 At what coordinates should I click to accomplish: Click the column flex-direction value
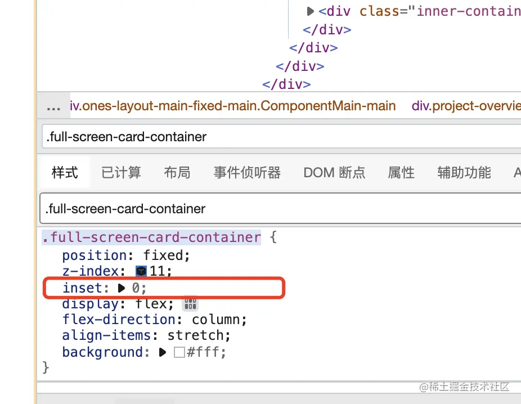click(x=215, y=320)
